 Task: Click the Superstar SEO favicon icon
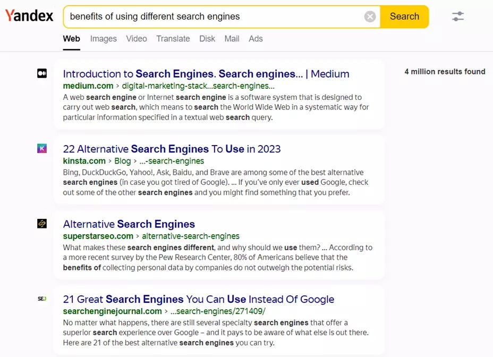[x=41, y=224]
